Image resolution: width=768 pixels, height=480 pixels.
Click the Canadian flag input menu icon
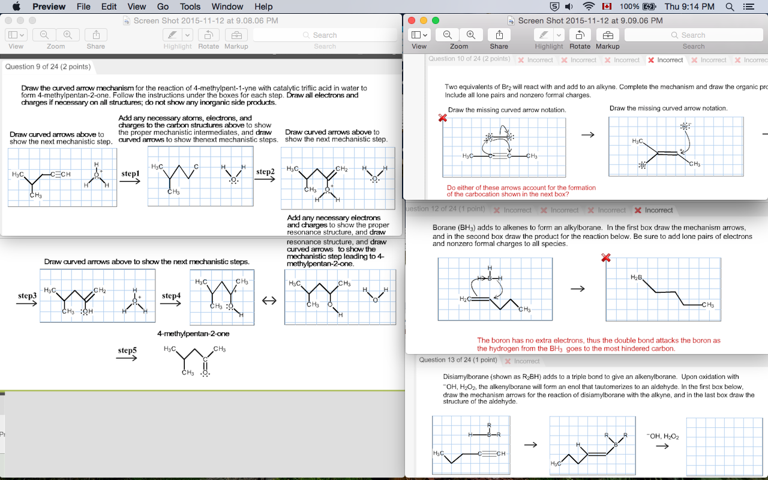[607, 7]
